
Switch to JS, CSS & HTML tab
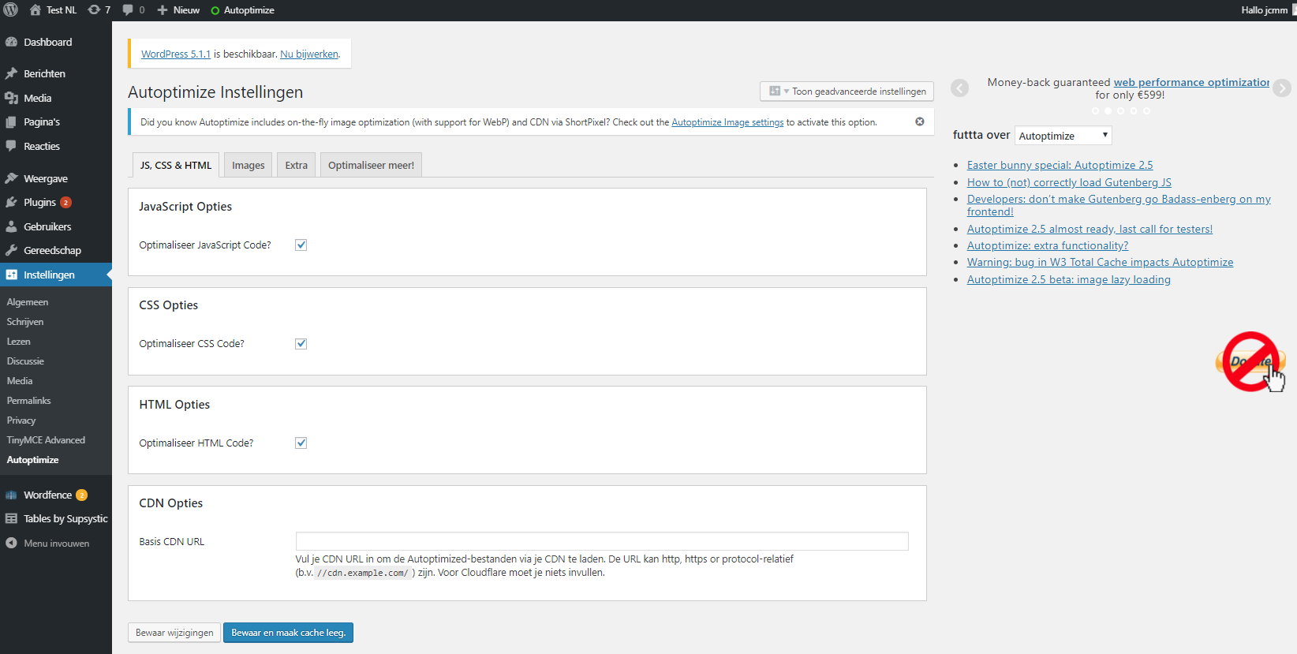pyautogui.click(x=176, y=165)
